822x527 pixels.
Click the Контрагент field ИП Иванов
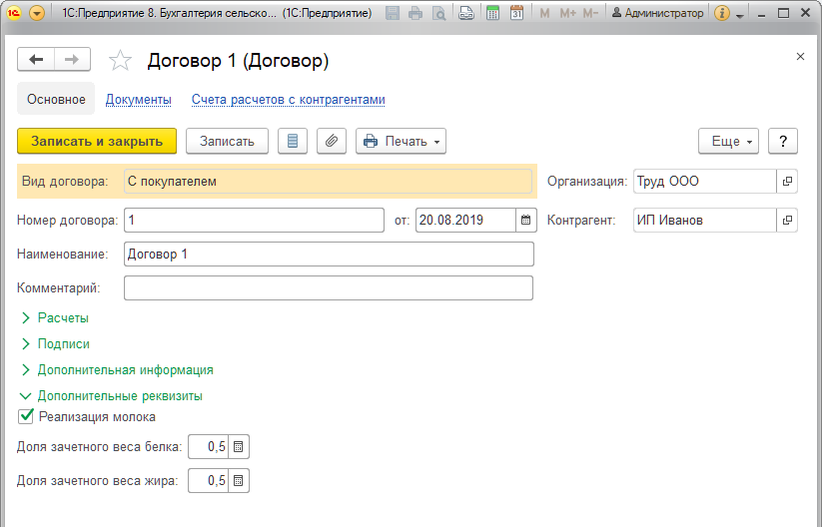704,220
